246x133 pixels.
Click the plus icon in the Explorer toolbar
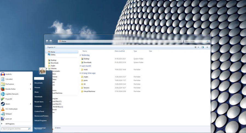pos(207,47)
